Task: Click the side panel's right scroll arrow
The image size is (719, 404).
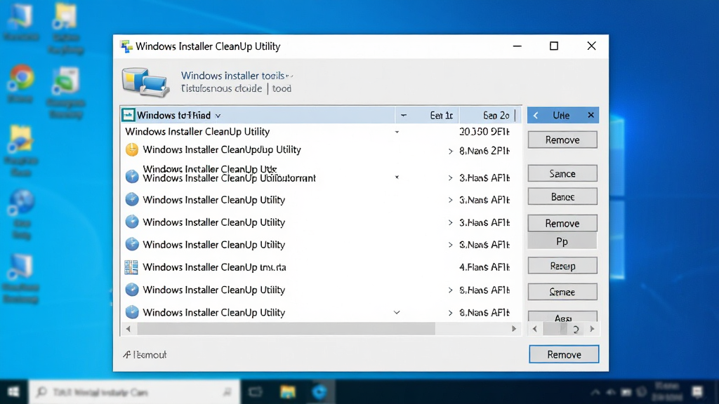Action: (592, 329)
